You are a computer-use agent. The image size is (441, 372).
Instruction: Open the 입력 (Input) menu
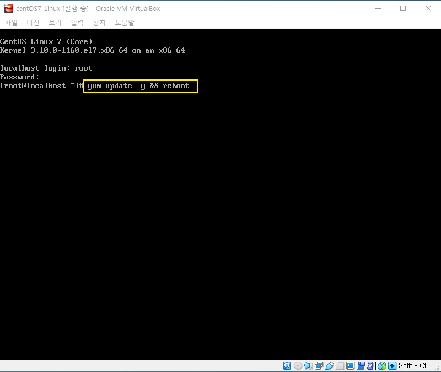click(77, 23)
